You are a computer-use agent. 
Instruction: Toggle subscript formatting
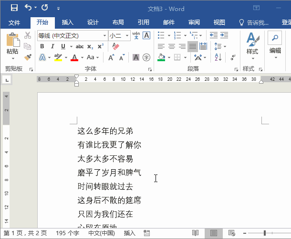(x=90, y=46)
